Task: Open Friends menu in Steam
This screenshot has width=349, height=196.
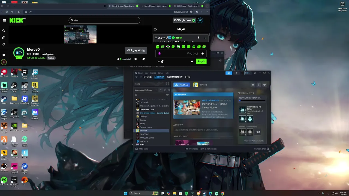Action: tap(153, 73)
